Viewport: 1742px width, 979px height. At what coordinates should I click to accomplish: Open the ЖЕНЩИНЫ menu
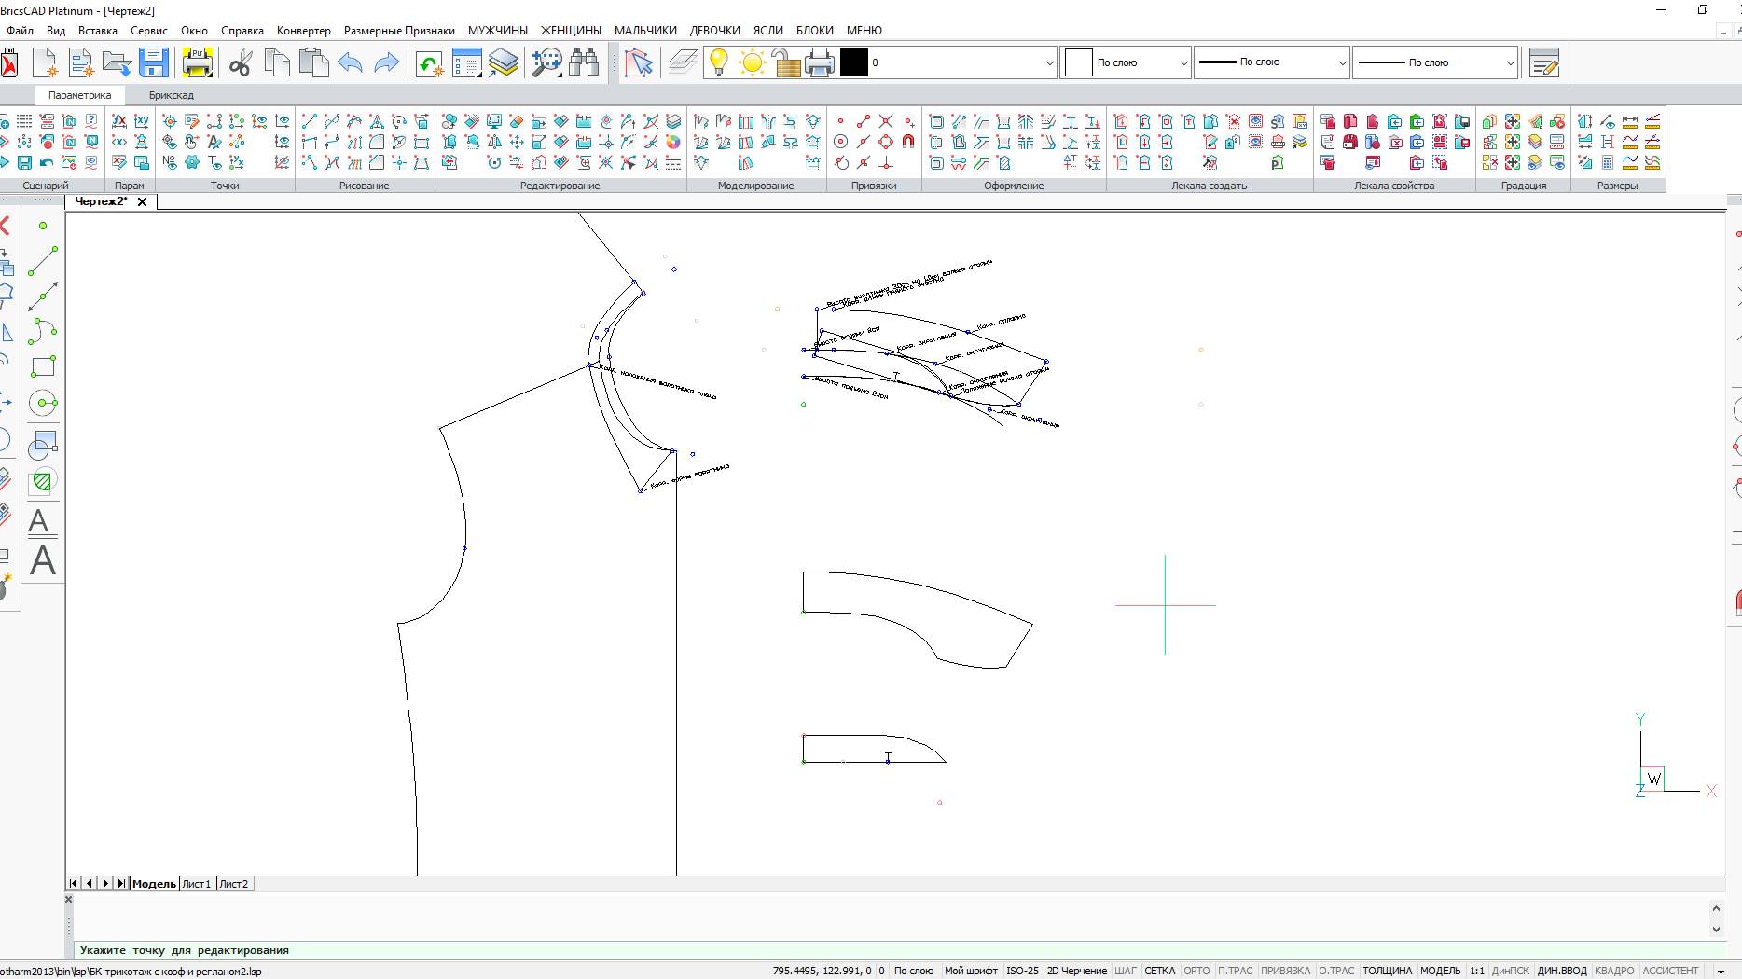571,30
